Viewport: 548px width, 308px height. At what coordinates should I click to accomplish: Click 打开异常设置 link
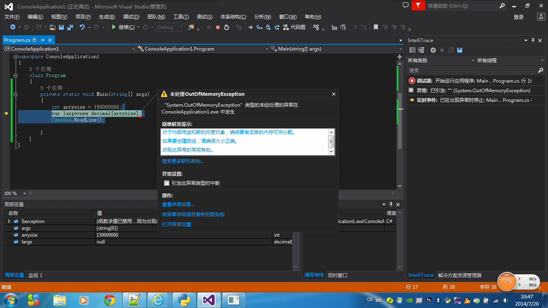tap(177, 225)
